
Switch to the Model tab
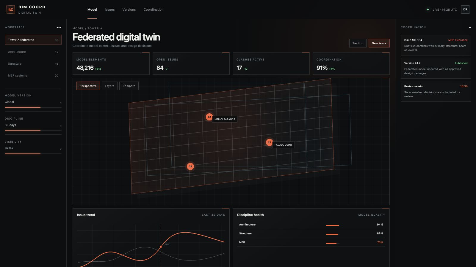pyautogui.click(x=92, y=9)
